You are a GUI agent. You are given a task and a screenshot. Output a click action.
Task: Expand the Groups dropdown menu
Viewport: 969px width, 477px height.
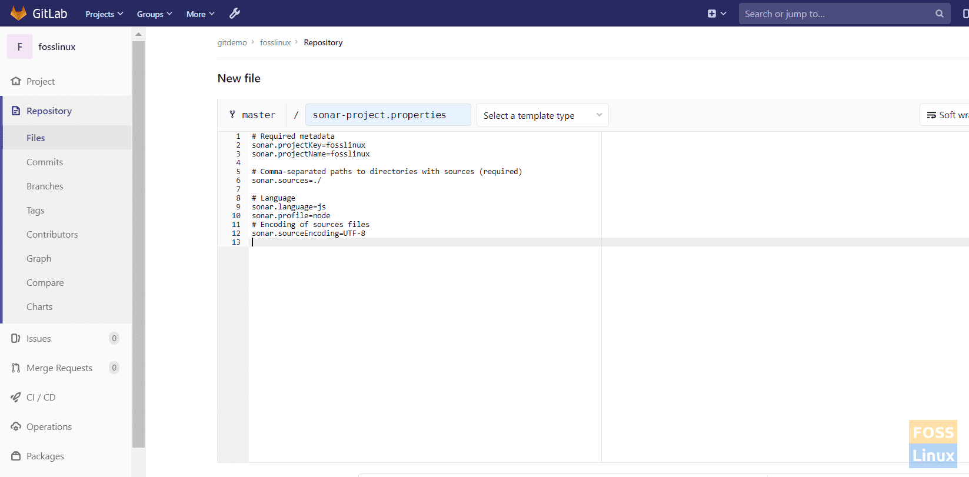point(154,14)
